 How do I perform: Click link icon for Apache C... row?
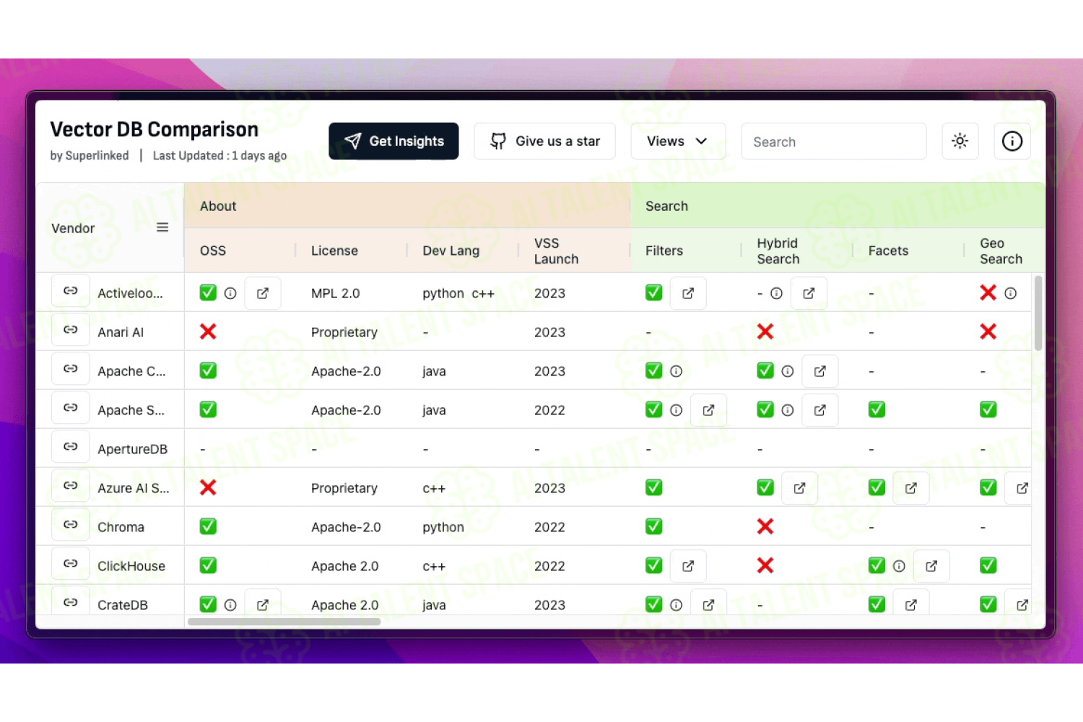tap(71, 369)
